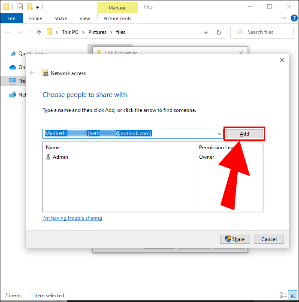The height and width of the screenshot is (302, 299).
Task: Select This PC in navigation pane
Action: click(x=13, y=81)
